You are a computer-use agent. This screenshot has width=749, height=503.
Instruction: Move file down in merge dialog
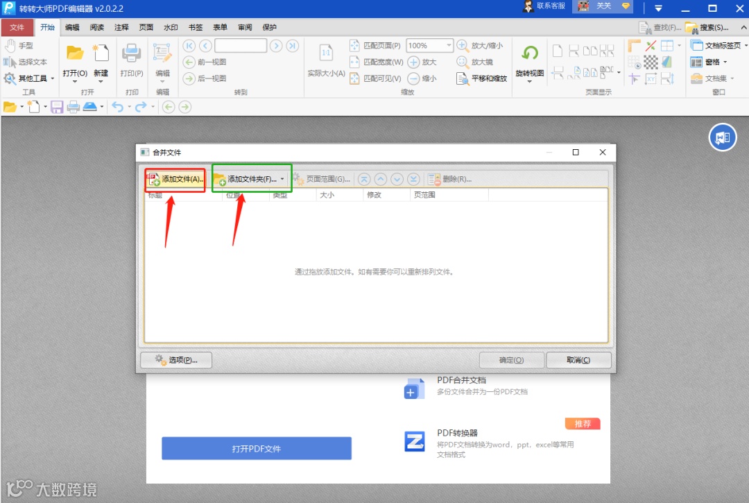[x=397, y=179]
